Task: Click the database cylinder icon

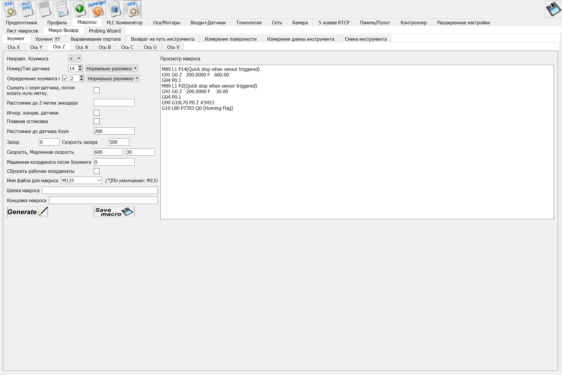Action: (x=114, y=9)
